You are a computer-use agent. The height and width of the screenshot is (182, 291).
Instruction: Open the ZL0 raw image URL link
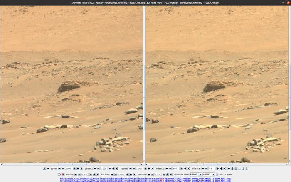pyautogui.click(x=145, y=181)
